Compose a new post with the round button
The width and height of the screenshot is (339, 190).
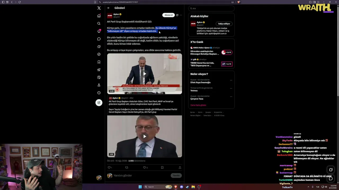[x=99, y=103]
